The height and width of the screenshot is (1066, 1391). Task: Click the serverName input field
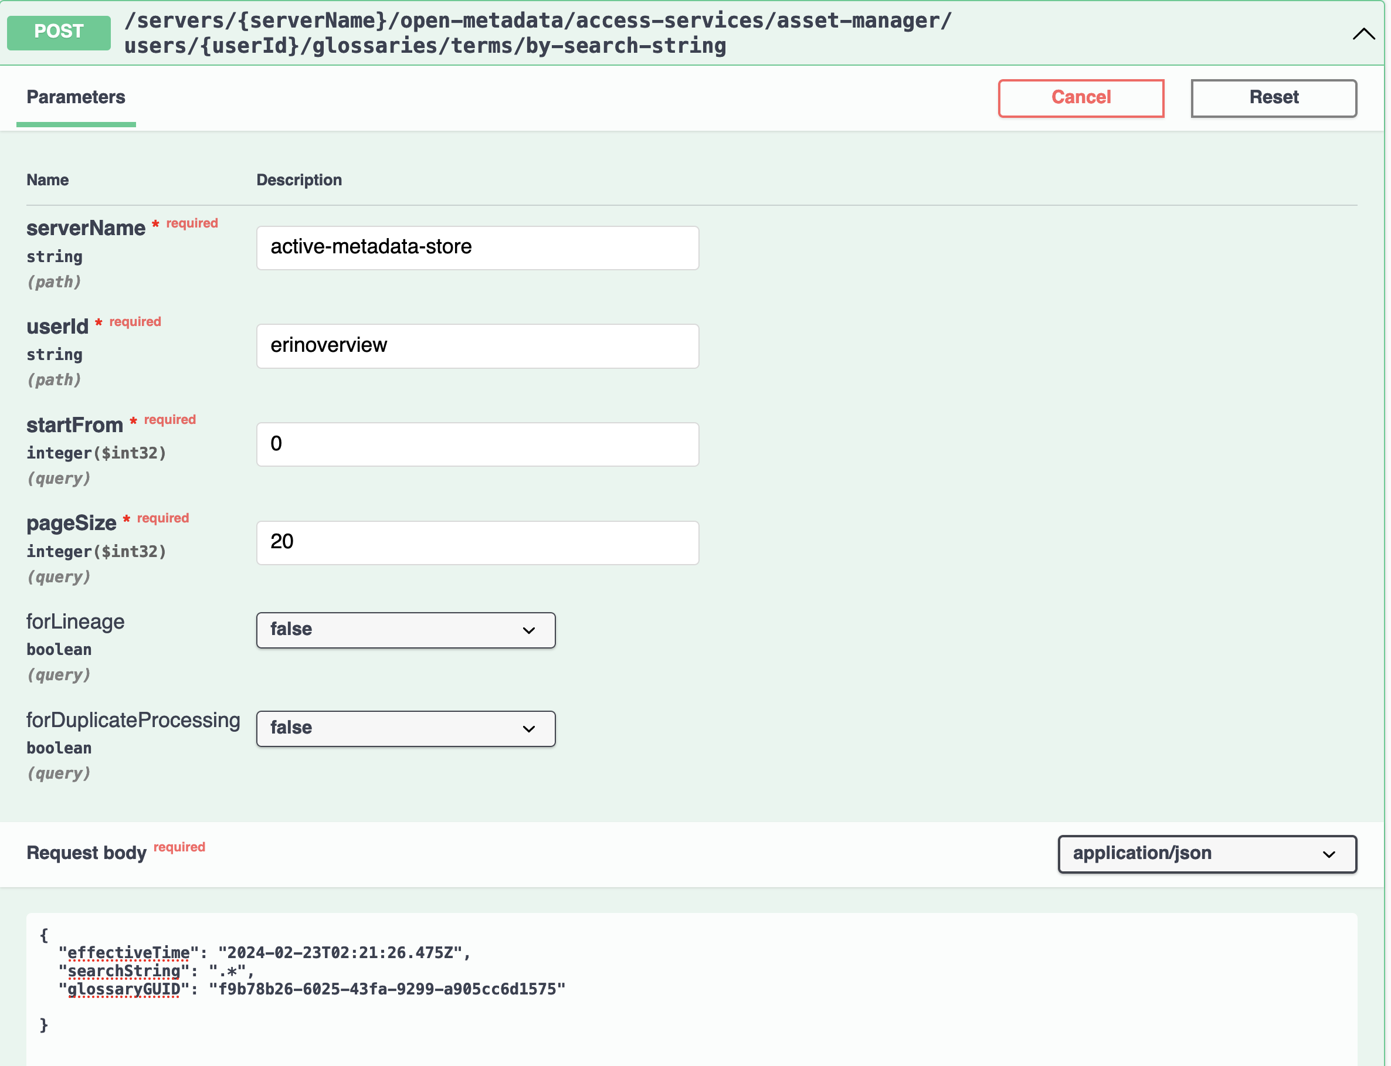pos(477,247)
